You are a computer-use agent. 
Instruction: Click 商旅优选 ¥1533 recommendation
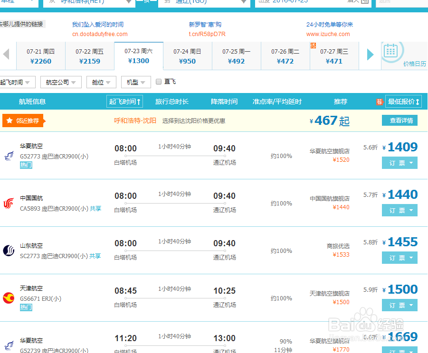tap(338, 250)
